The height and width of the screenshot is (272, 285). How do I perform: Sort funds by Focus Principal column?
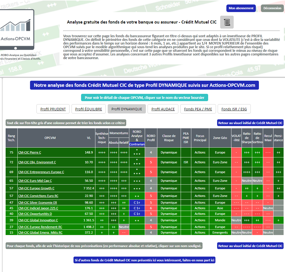200,138
